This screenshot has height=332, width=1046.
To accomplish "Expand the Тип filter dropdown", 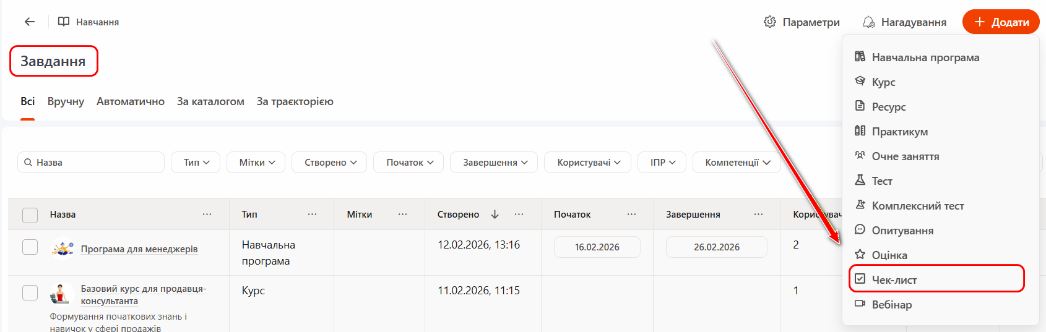I will (196, 163).
